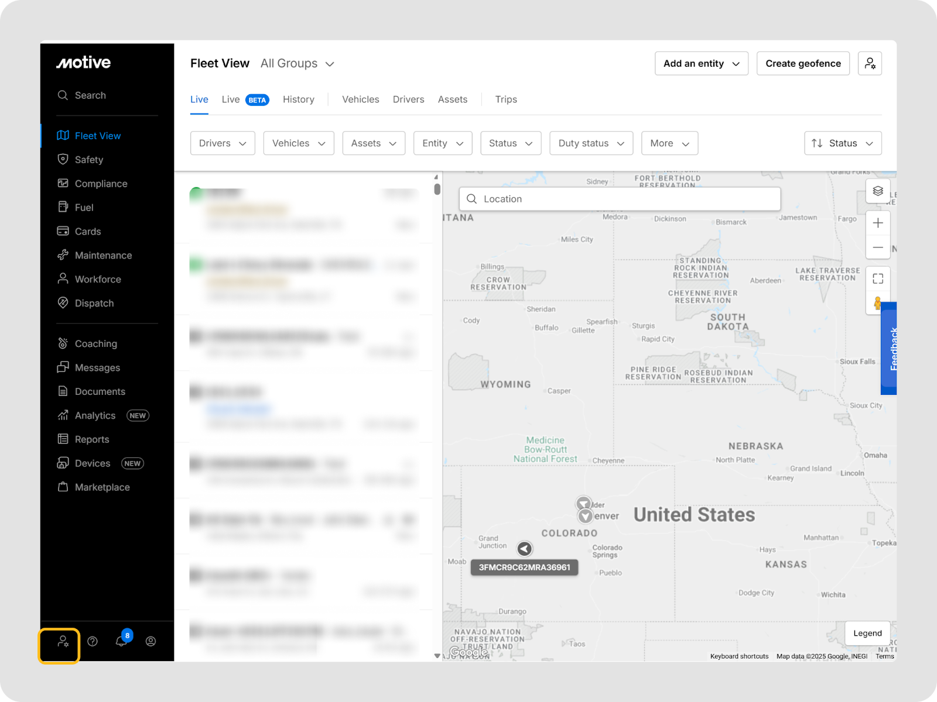Open the help question mark icon
The width and height of the screenshot is (937, 702).
(x=93, y=642)
